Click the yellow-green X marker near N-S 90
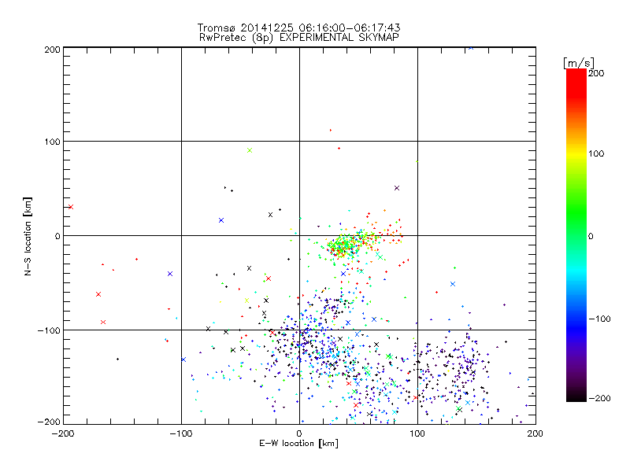This screenshot has height=472, width=630. click(250, 150)
